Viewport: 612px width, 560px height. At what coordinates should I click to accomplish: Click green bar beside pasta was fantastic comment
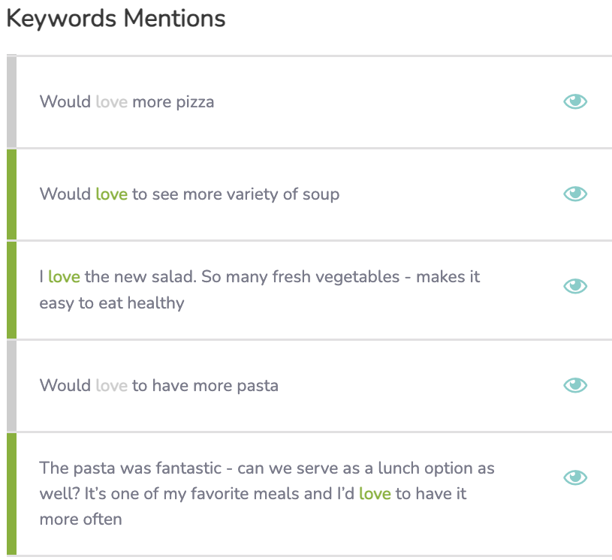[x=12, y=494]
